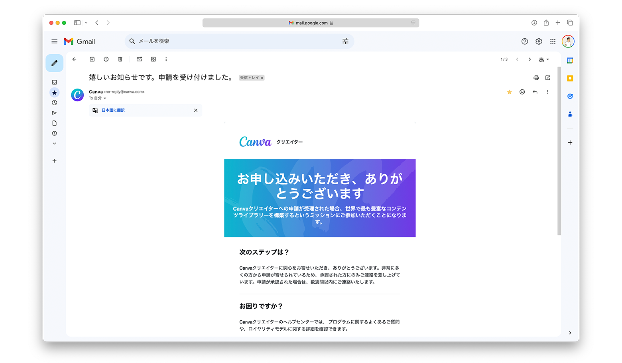
Task: Click sender address no-reply@canva.com
Action: 124,92
